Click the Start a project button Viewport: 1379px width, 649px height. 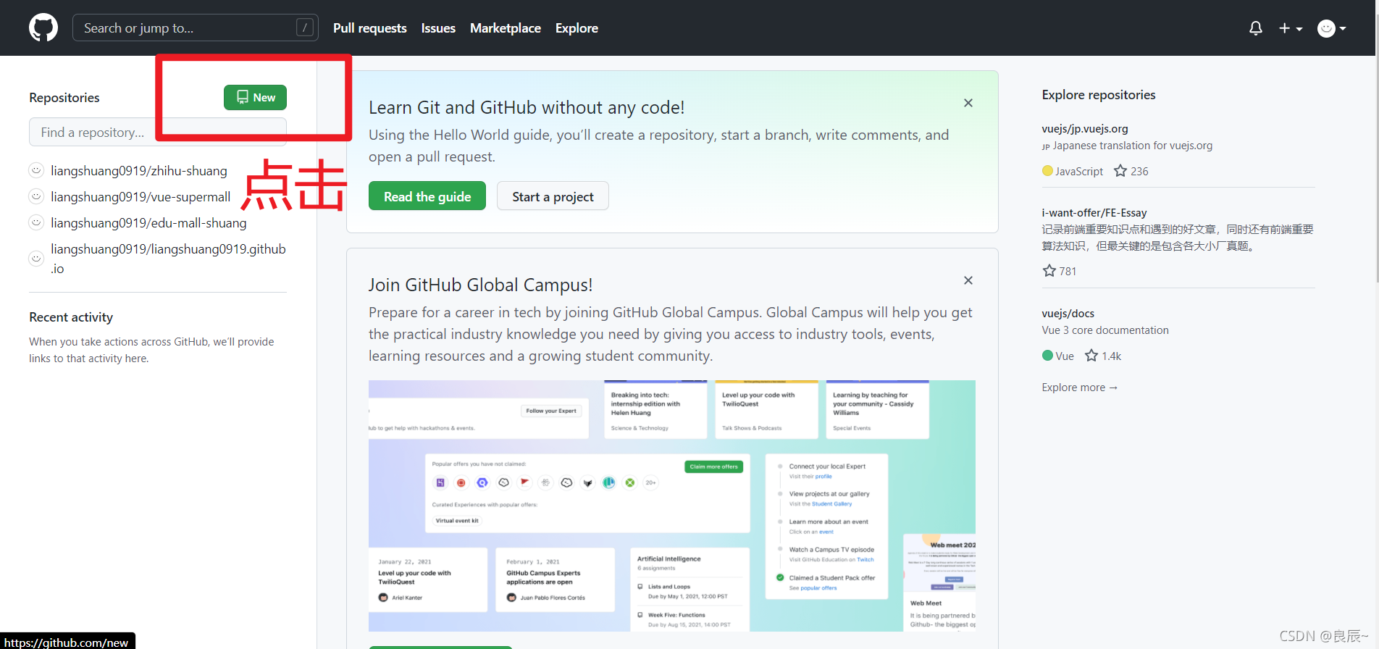tap(553, 196)
